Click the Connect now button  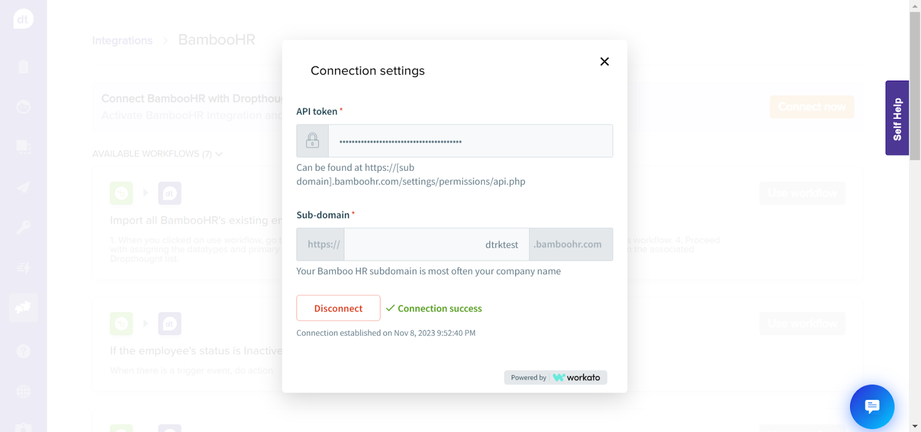[x=812, y=107]
